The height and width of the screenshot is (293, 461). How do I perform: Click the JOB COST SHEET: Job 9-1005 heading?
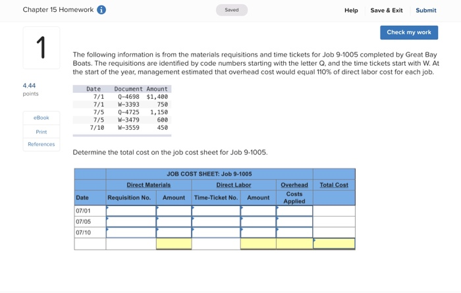pos(209,174)
